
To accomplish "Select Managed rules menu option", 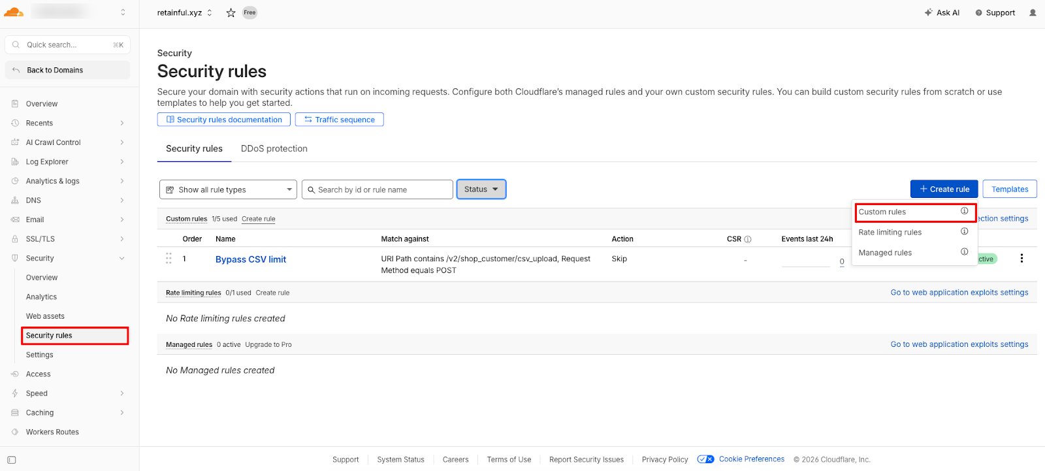I will (x=885, y=253).
